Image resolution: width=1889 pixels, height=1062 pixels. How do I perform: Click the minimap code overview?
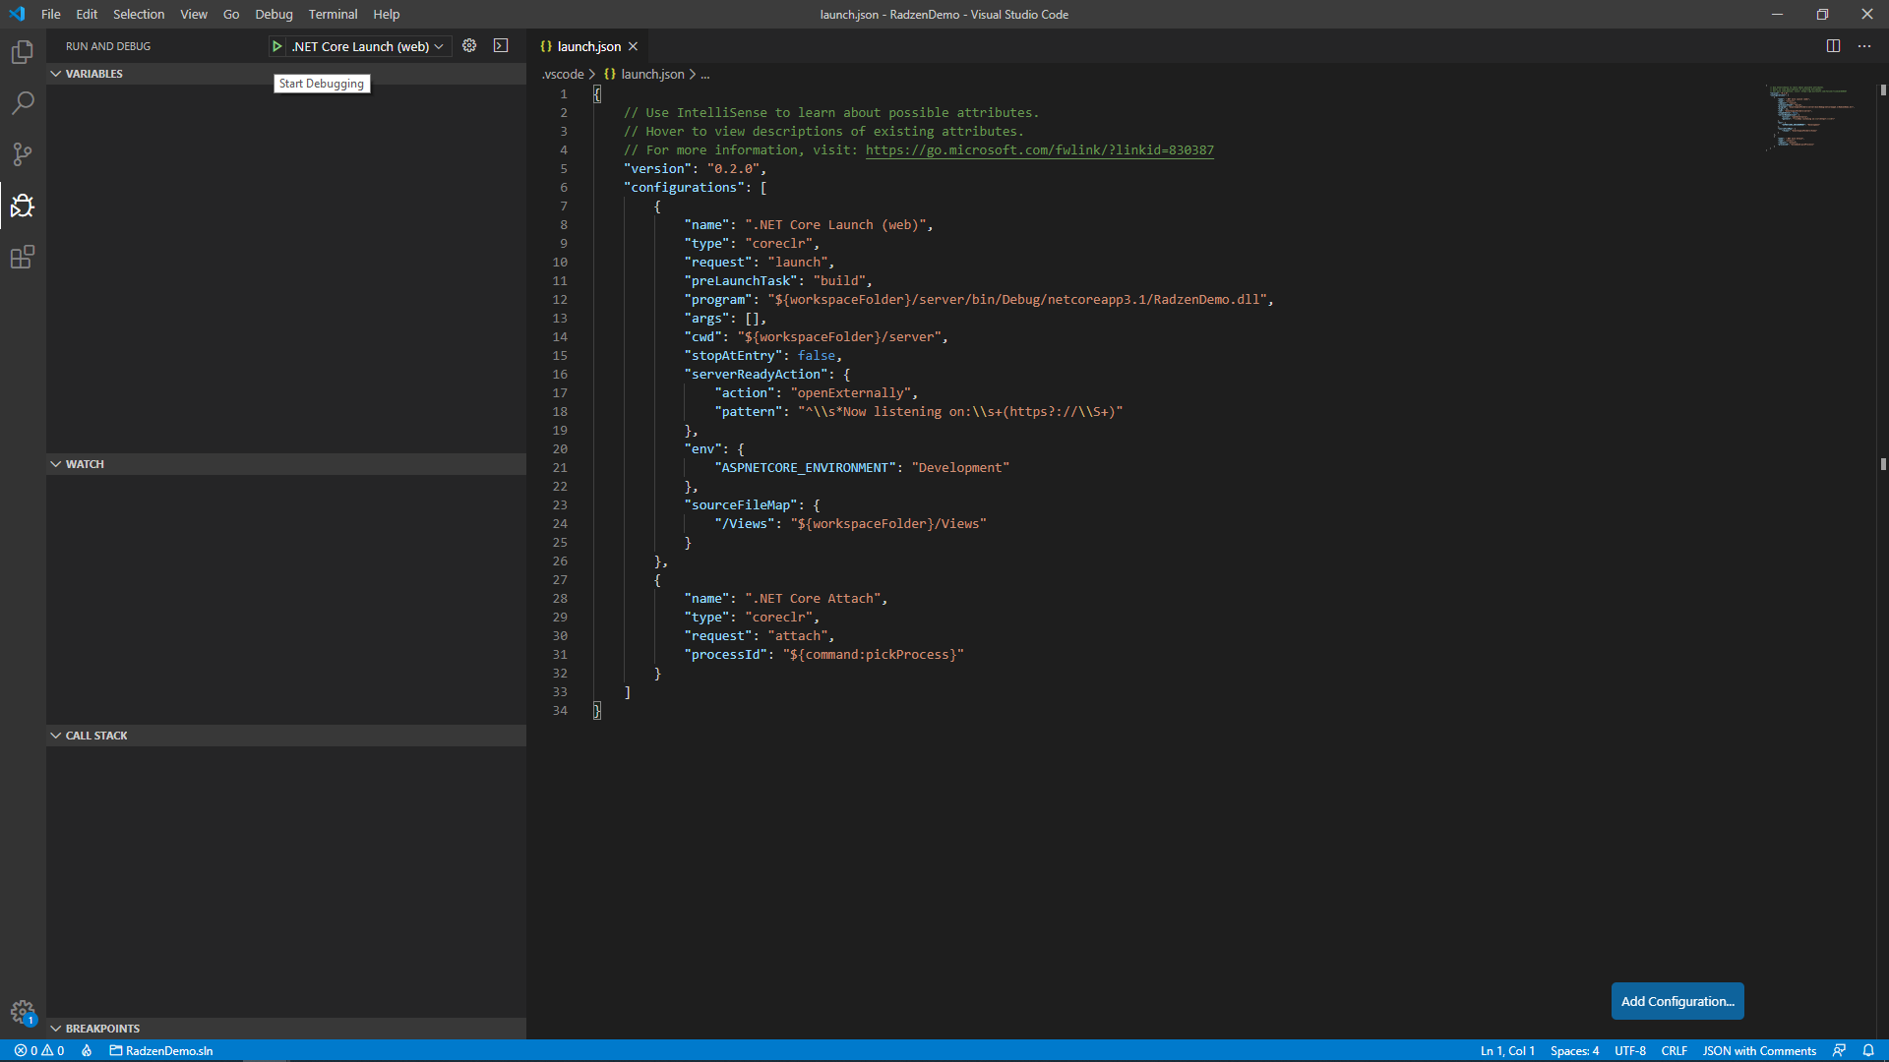1809,117
